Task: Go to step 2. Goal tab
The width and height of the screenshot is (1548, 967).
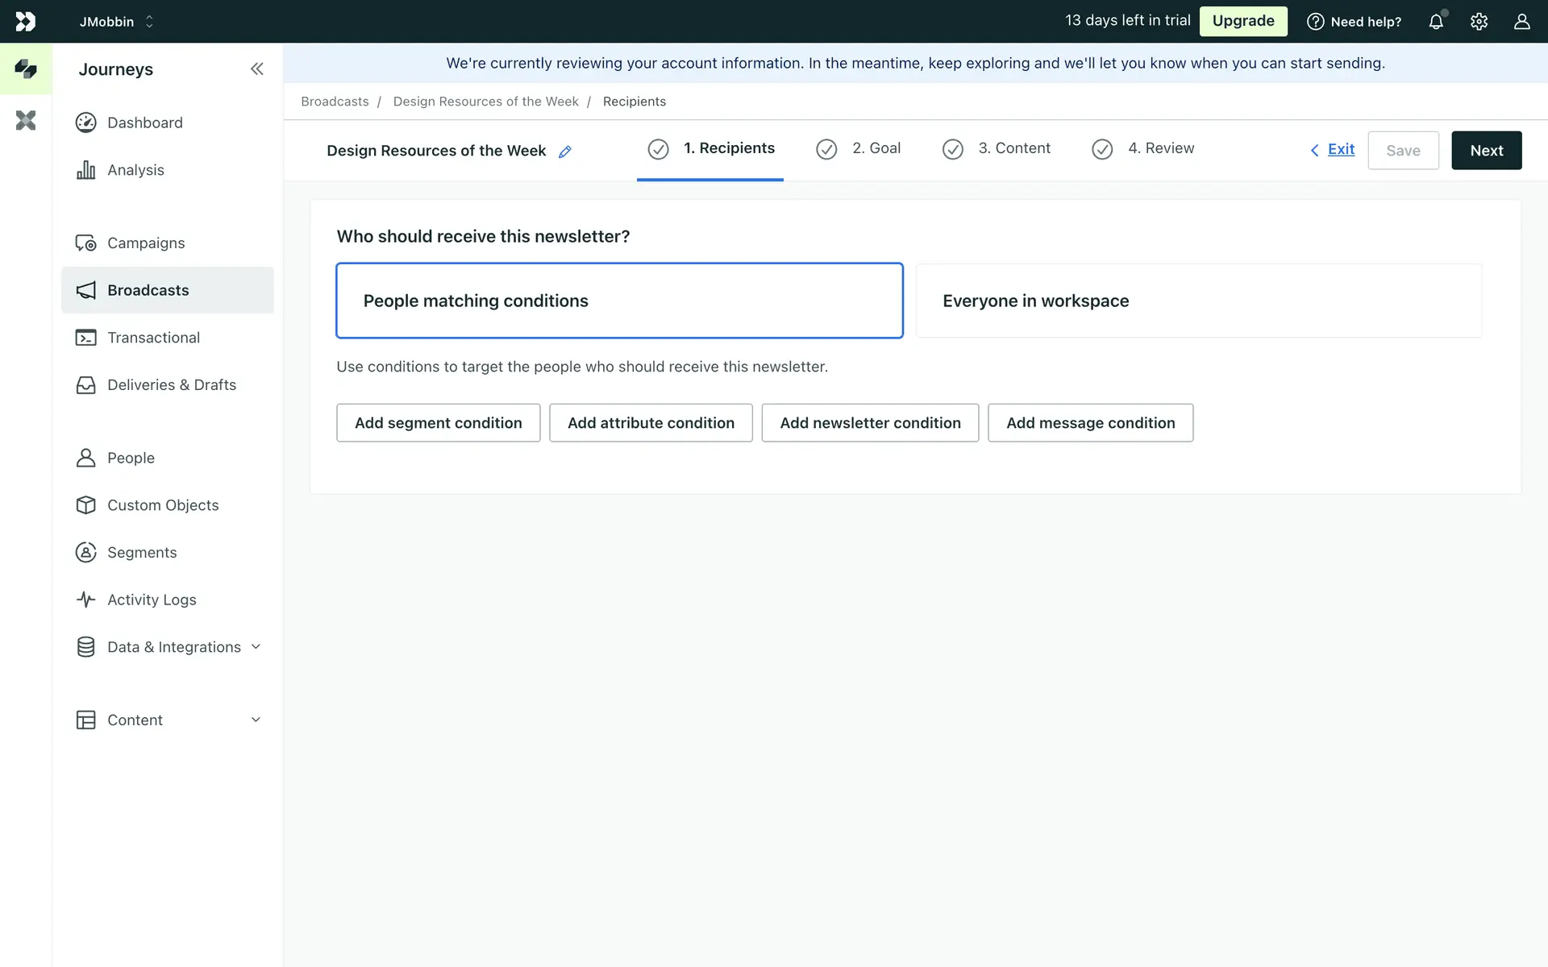Action: click(859, 149)
